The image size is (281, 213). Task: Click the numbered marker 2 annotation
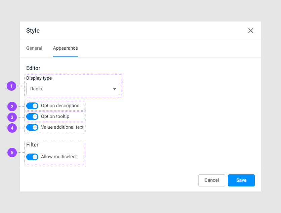pyautogui.click(x=12, y=106)
